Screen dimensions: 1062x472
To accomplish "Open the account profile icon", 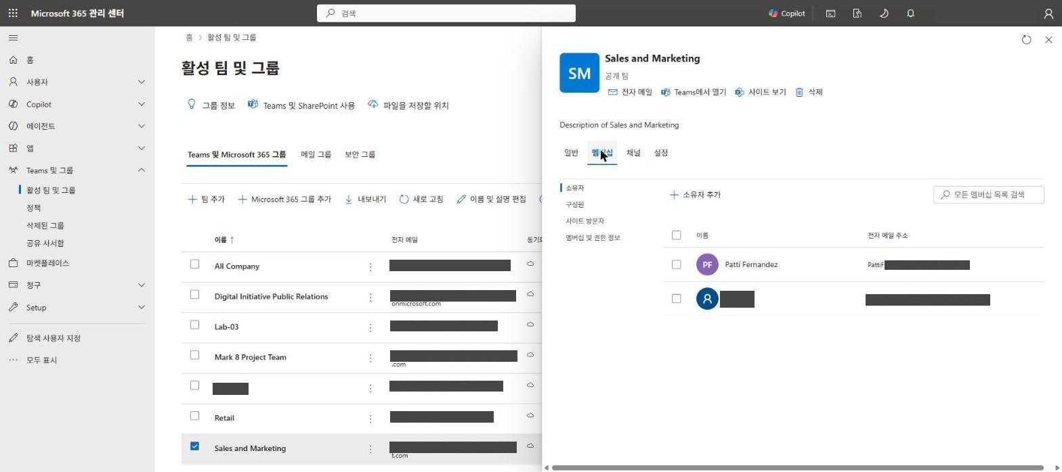I will [1048, 13].
